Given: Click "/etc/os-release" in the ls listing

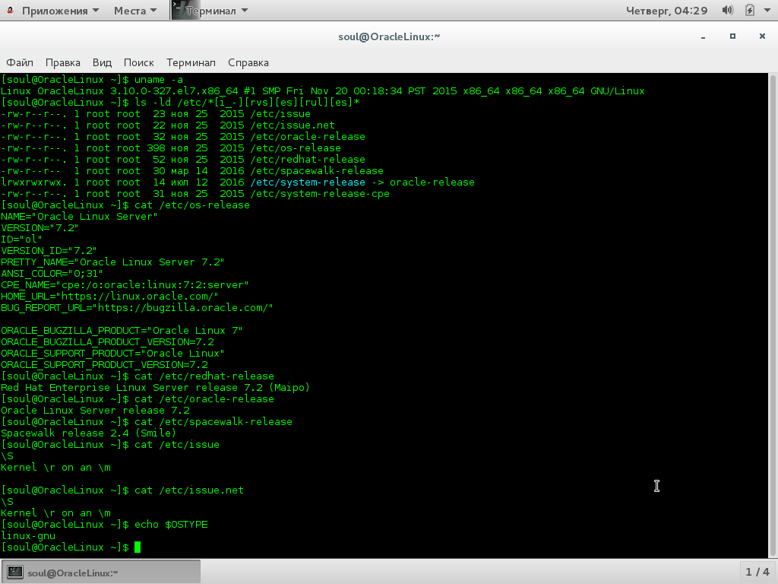Looking at the screenshot, I should tap(296, 148).
